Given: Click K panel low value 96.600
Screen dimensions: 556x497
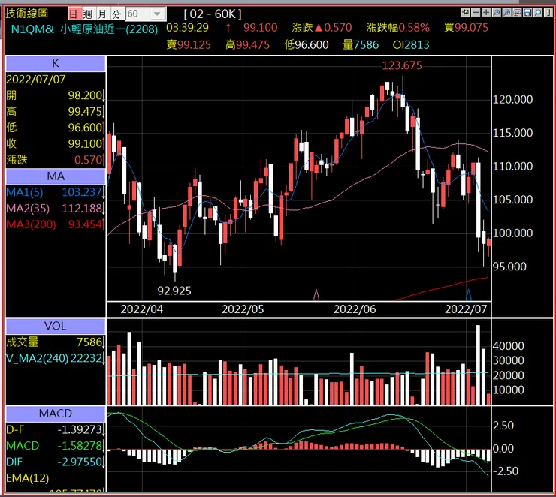Looking at the screenshot, I should coord(85,128).
